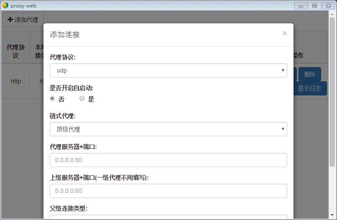Image resolution: width=337 pixels, height=220 pixels.
Task: Click the 上级服务器+端口 input field
Action: coord(168,191)
